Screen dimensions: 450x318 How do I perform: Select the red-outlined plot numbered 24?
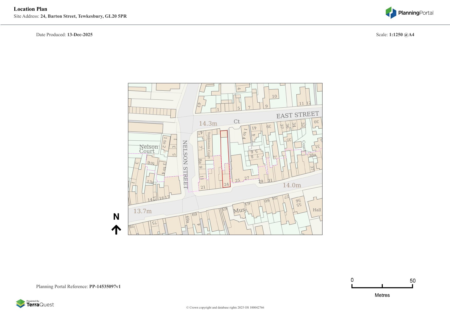pyautogui.click(x=225, y=159)
